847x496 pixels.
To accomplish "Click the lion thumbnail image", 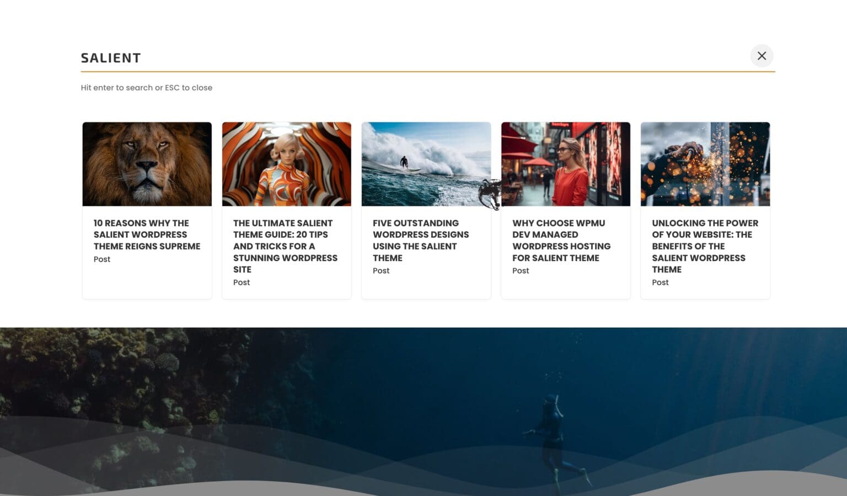I will (x=147, y=164).
